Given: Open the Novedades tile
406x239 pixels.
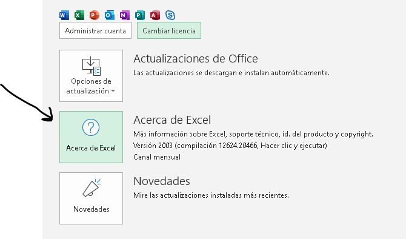Looking at the screenshot, I should 91,198.
